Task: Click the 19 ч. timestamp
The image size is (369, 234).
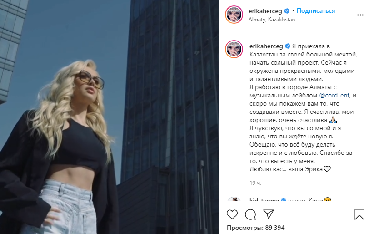Action: (x=255, y=183)
